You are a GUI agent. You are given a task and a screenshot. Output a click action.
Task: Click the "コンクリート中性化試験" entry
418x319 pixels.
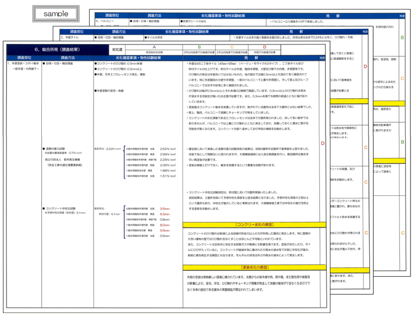coord(59,208)
